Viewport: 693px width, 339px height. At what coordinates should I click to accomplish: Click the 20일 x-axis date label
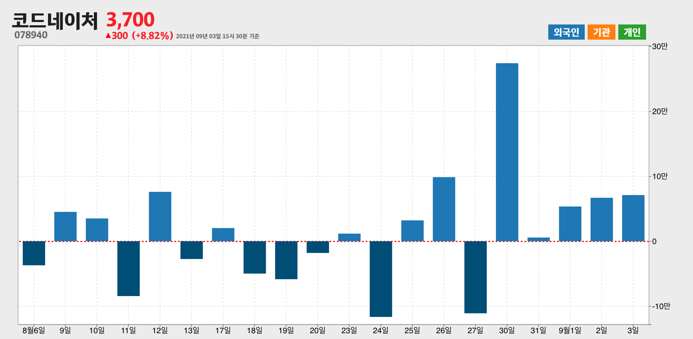(x=318, y=330)
